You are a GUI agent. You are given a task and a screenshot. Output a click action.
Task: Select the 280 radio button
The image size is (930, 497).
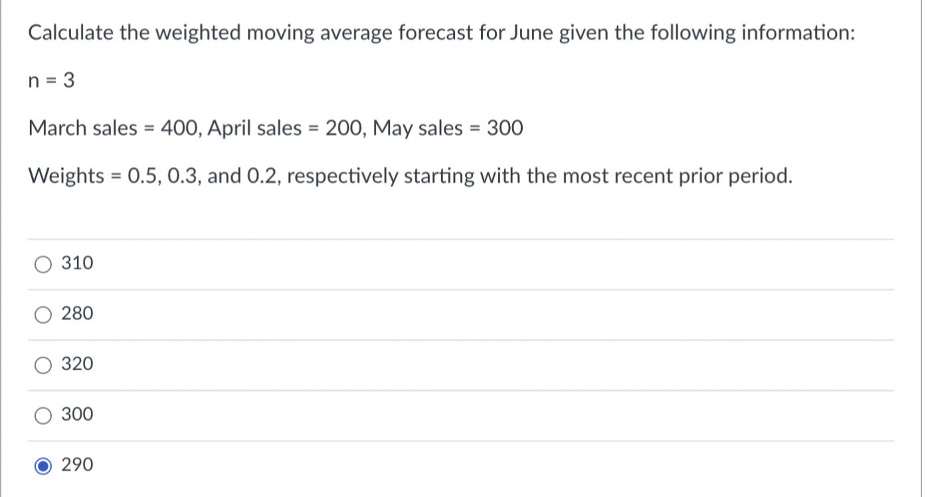[43, 314]
